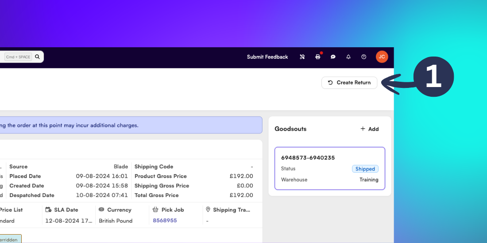Click the Shipping Tracking location pin icon
Viewport: 487px width, 243px height.
pos(208,210)
